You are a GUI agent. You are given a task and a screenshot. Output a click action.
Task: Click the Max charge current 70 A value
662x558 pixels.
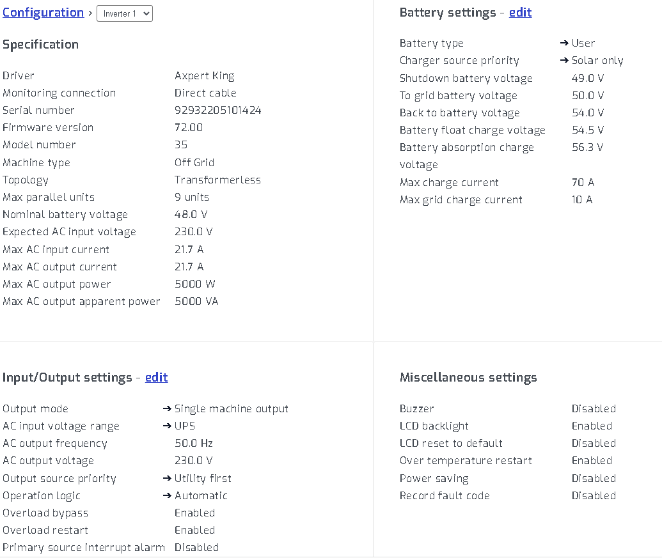(x=583, y=183)
